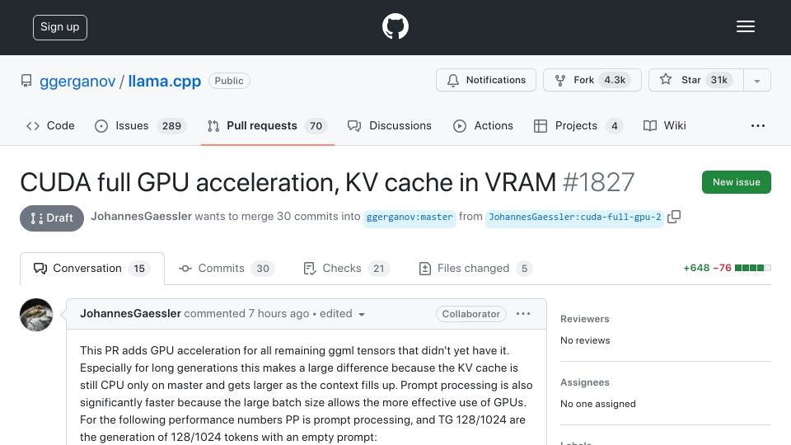Click the Assignees sidebar heading
This screenshot has width=791, height=445.
[585, 382]
